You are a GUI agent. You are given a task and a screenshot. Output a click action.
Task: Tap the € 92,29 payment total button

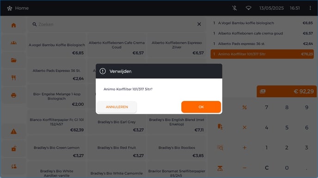[x=287, y=91]
